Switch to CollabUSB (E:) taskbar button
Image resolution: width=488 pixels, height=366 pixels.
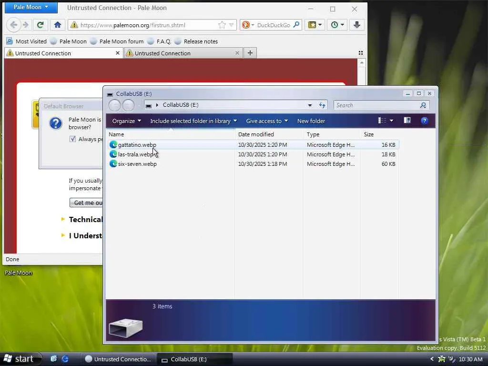coord(195,359)
